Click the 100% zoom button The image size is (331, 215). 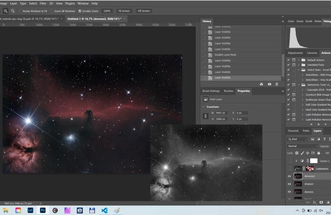[x=107, y=11]
